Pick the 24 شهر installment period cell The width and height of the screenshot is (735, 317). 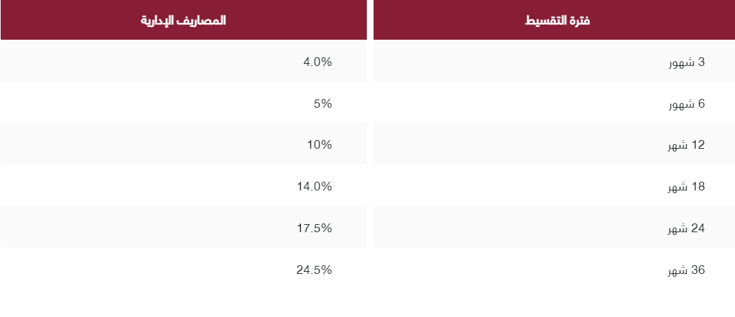point(686,229)
